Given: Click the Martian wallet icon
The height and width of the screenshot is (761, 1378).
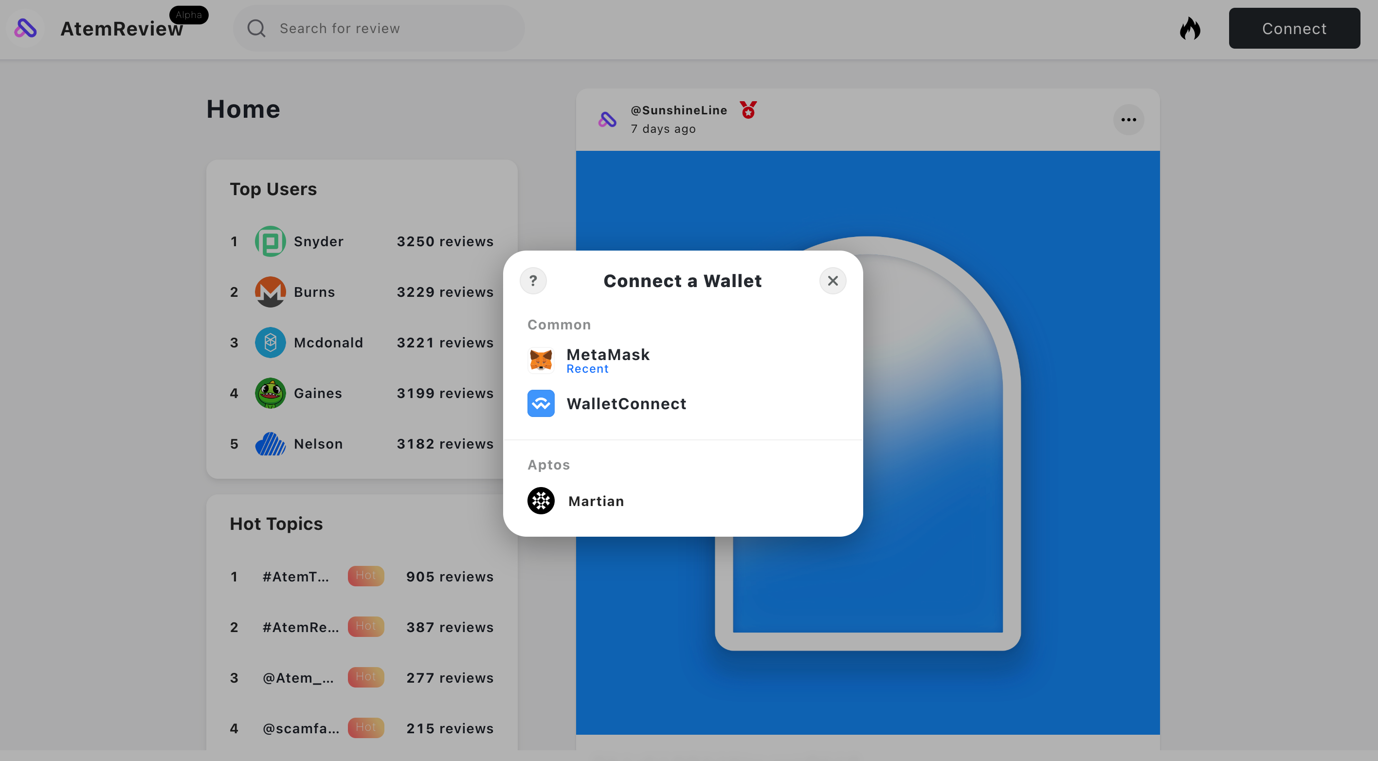Looking at the screenshot, I should (x=541, y=501).
